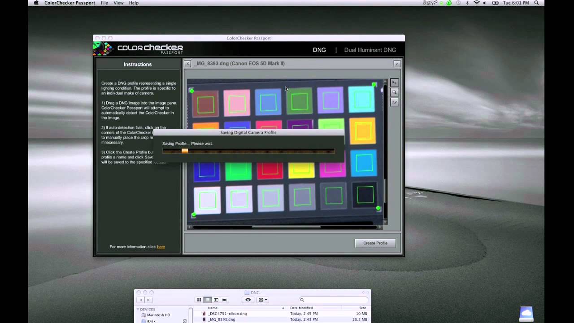Select Macintosh HD in Finder sidebar
Image resolution: width=574 pixels, height=323 pixels.
[158, 315]
